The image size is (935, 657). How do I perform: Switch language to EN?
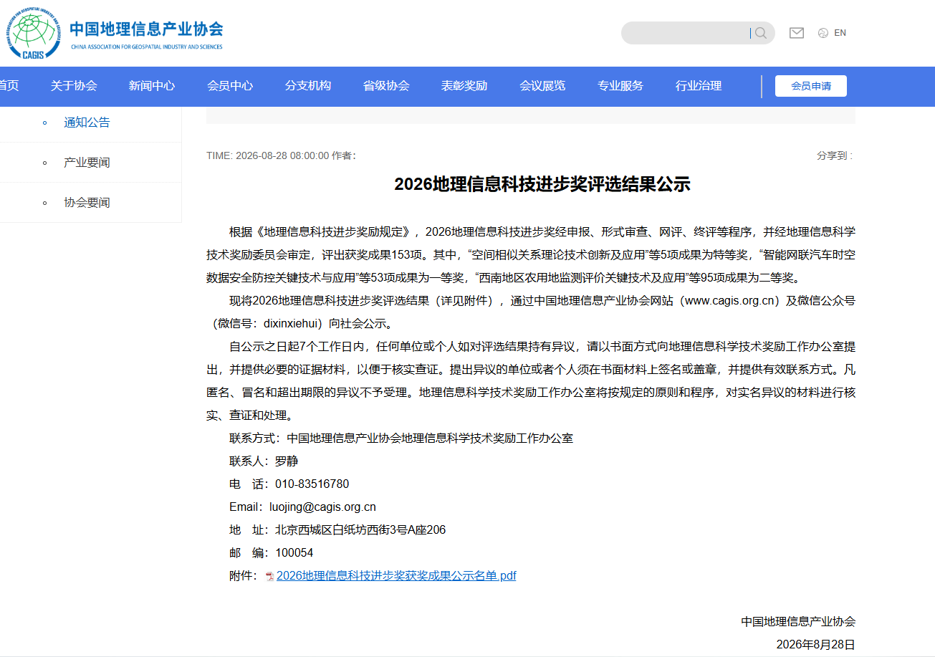point(840,33)
